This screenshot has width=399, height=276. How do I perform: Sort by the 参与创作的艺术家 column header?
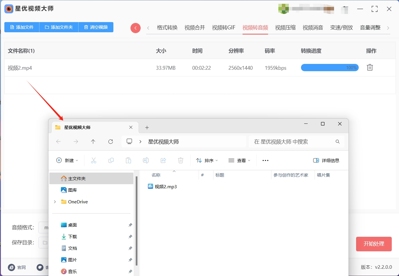[x=291, y=175]
